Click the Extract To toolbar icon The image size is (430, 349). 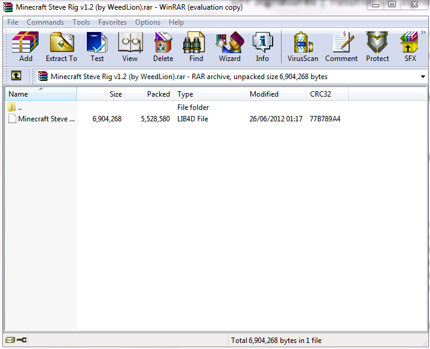point(62,46)
